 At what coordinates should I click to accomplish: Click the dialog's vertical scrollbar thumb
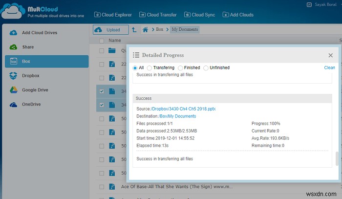pyautogui.click(x=337, y=158)
